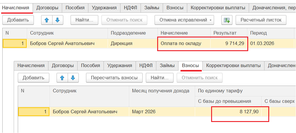Click move-down arrow in upper Начисления toolbar

pyautogui.click(x=57, y=20)
